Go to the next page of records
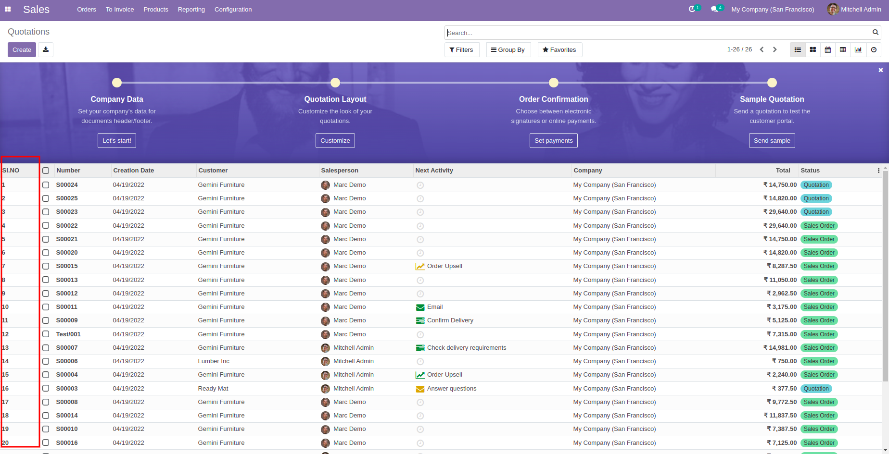The image size is (889, 454). coord(775,49)
